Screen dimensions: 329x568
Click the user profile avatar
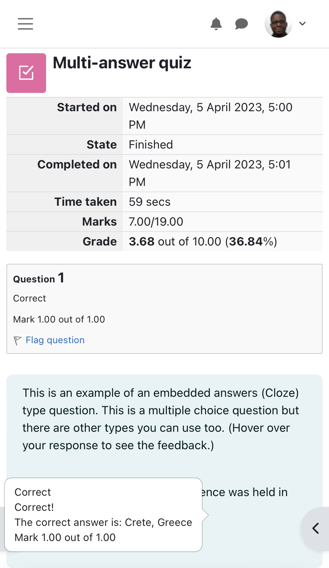pyautogui.click(x=279, y=24)
